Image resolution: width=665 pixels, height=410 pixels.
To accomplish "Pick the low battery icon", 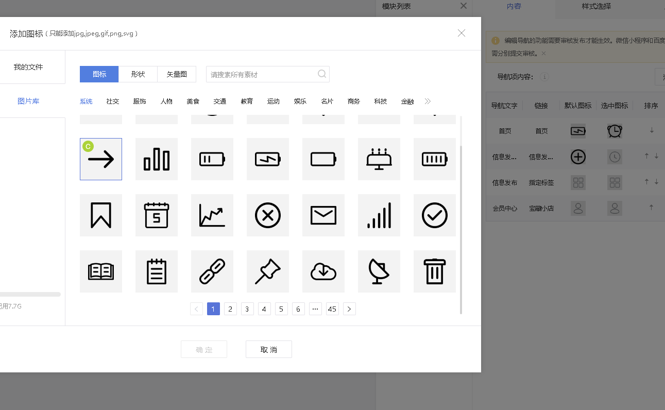I will pyautogui.click(x=212, y=159).
